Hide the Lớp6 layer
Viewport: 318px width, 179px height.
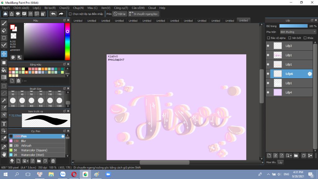pos(268,74)
